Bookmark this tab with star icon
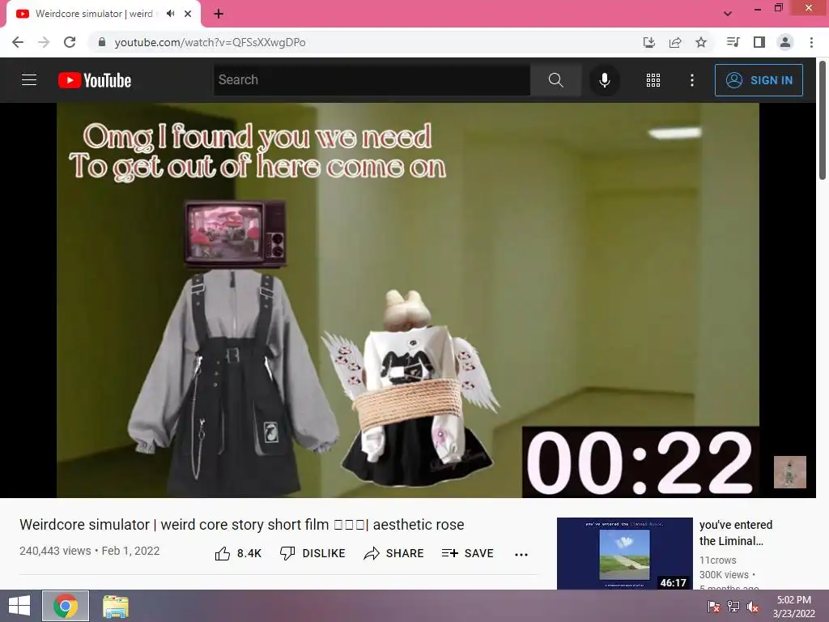Image resolution: width=829 pixels, height=622 pixels. [x=701, y=42]
